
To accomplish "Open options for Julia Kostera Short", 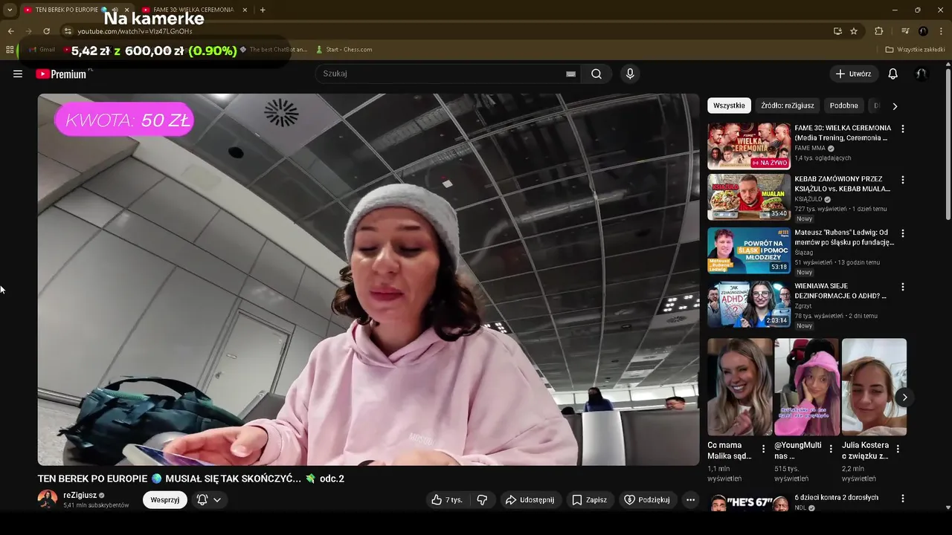I will click(898, 449).
